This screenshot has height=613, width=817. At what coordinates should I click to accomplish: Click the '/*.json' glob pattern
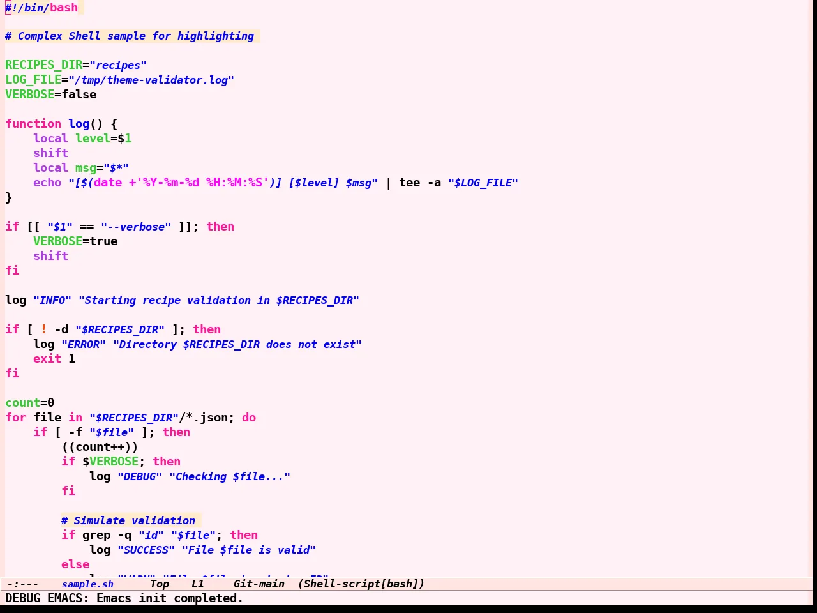tap(203, 418)
